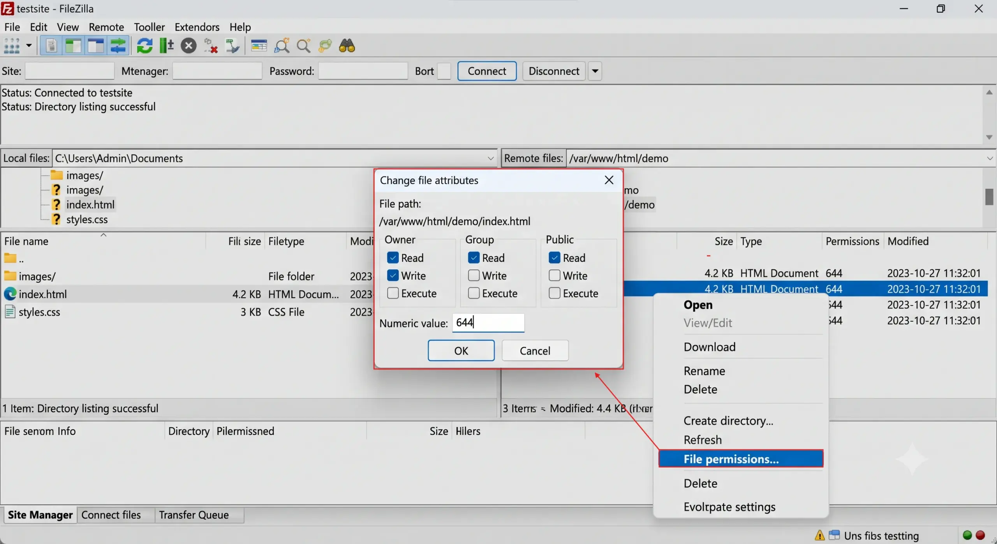Click Cancel in Change file attributes dialog
Image resolution: width=997 pixels, height=544 pixels.
click(x=535, y=350)
